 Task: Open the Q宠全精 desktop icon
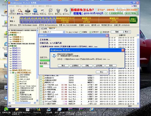(49, 109)
